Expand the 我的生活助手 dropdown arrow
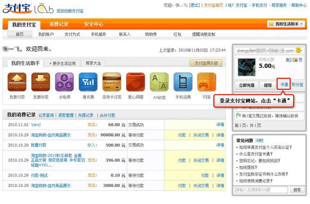This screenshot has width=310, height=204. 301,24
